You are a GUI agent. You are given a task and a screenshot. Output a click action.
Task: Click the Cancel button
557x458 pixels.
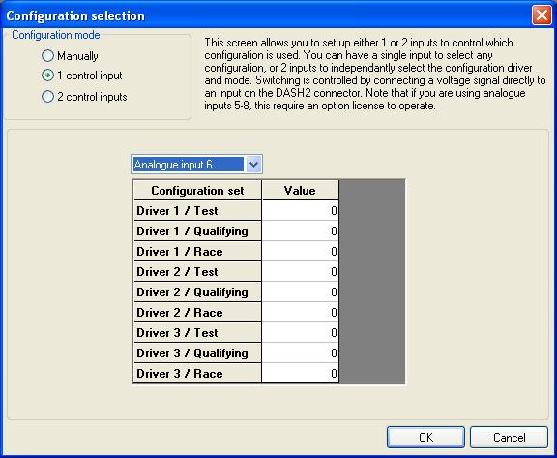(x=509, y=437)
